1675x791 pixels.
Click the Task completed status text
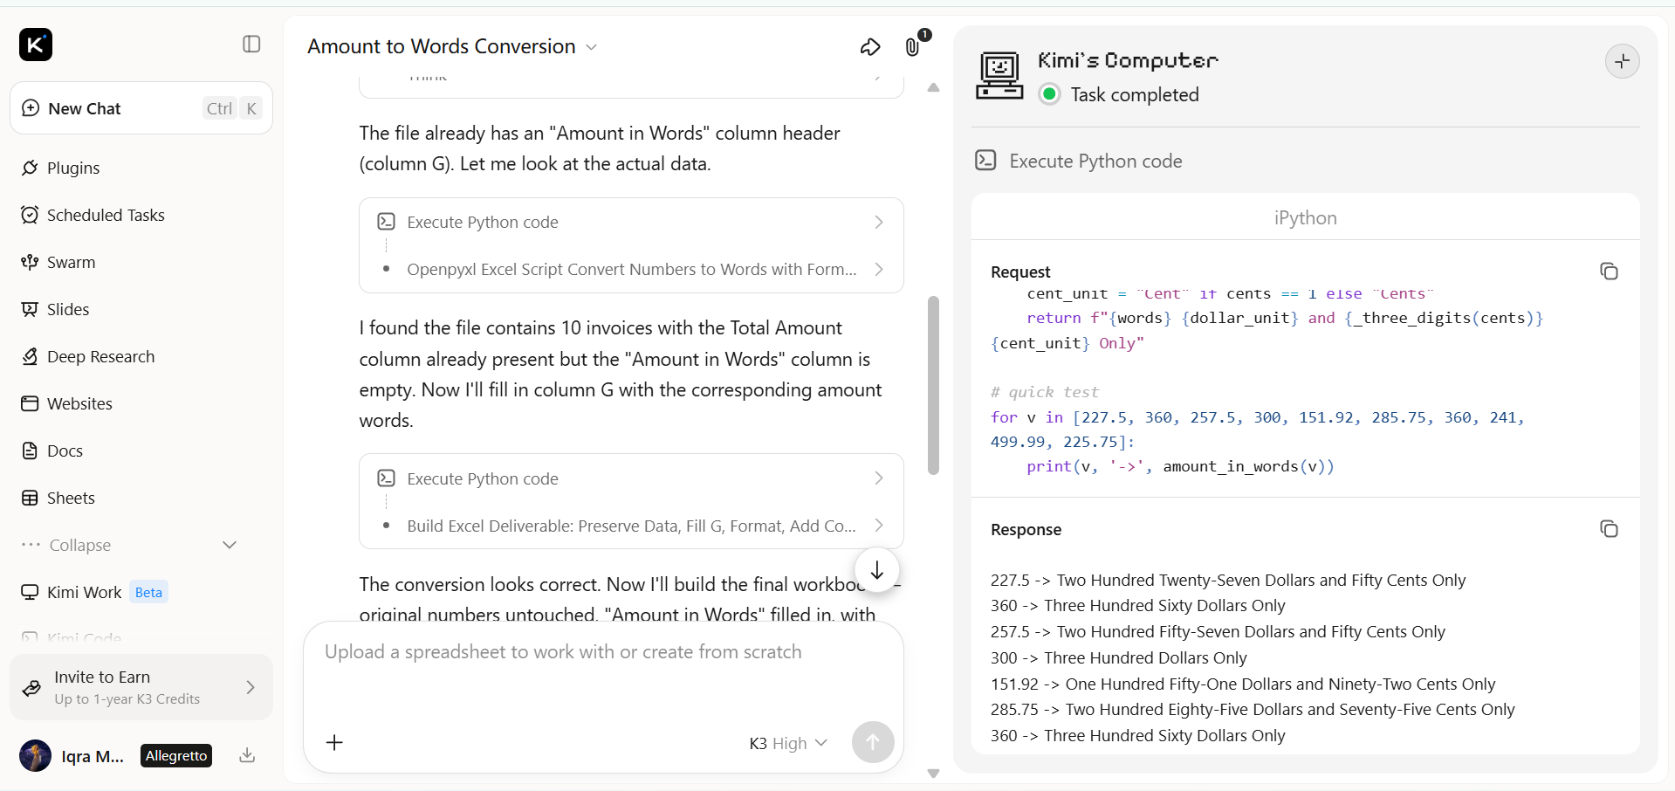coord(1135,94)
